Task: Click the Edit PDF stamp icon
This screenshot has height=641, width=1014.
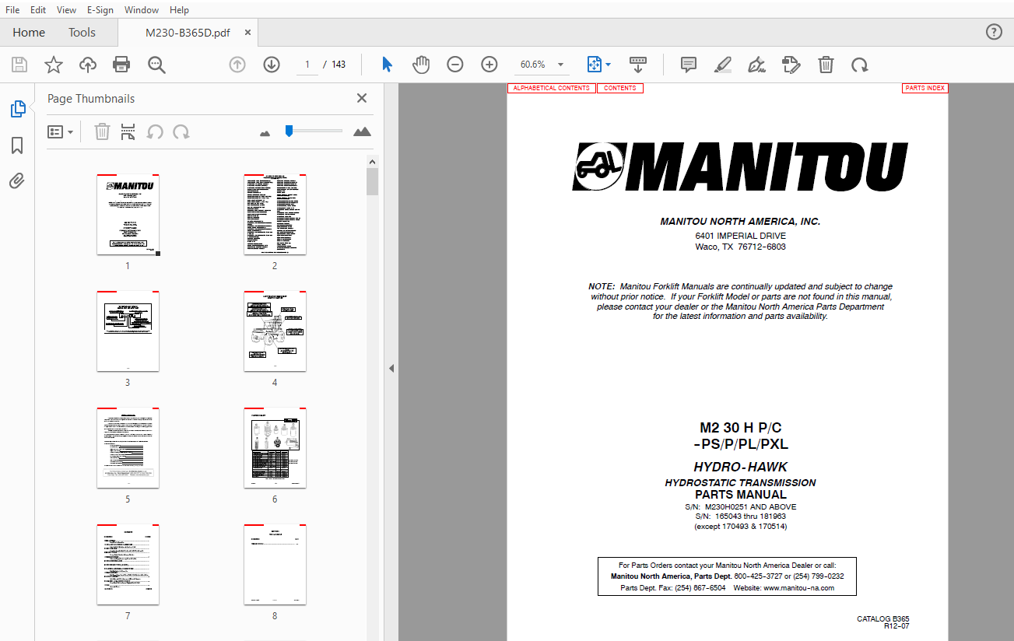Action: (791, 65)
